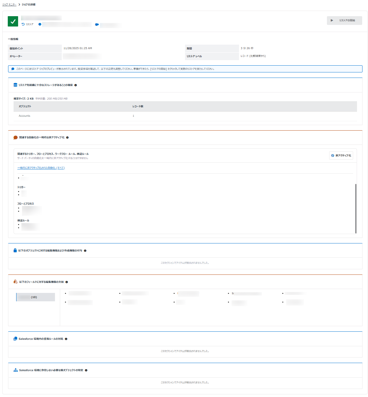Click the duplicate icon beside 重複ルールの対処

pyautogui.click(x=15, y=339)
